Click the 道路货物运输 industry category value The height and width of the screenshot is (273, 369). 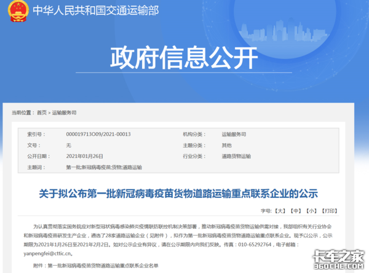pos(237,156)
